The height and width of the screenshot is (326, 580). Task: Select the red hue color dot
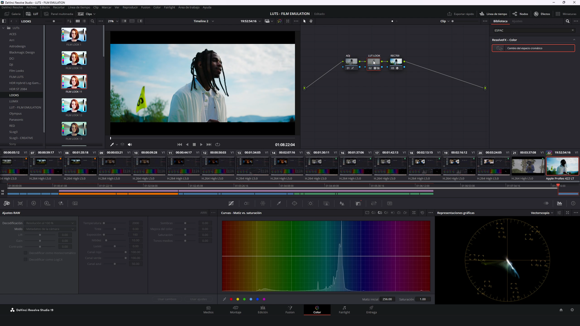pyautogui.click(x=231, y=299)
